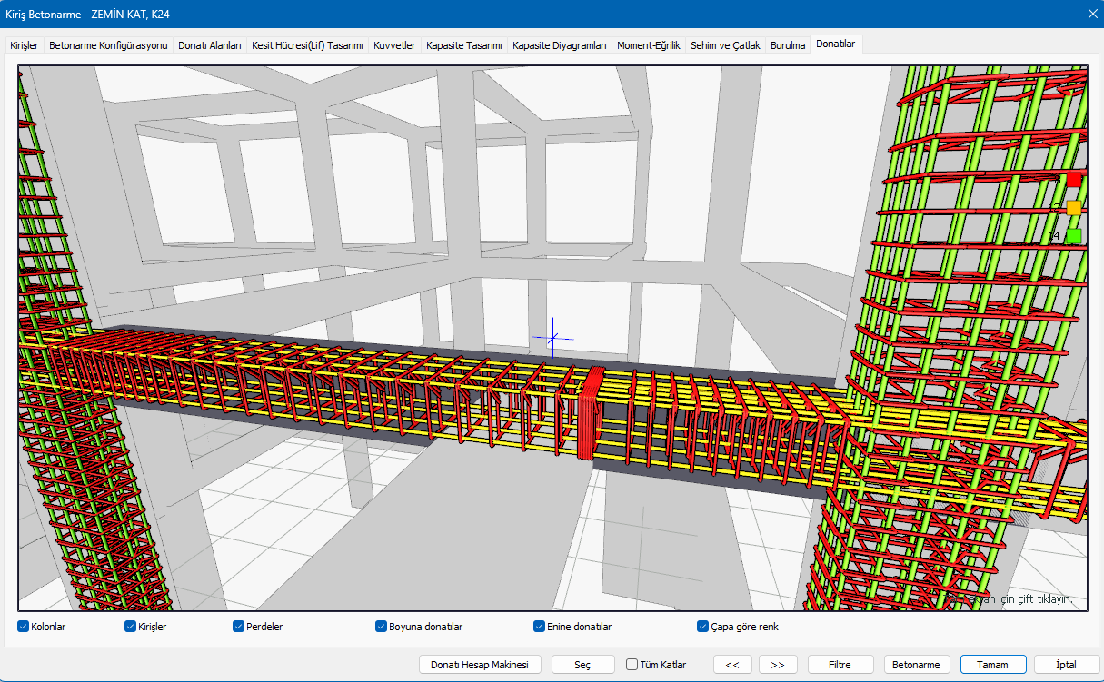Enable the Tüm Katlar checkbox
Screen dimensions: 1104x682
(x=632, y=665)
